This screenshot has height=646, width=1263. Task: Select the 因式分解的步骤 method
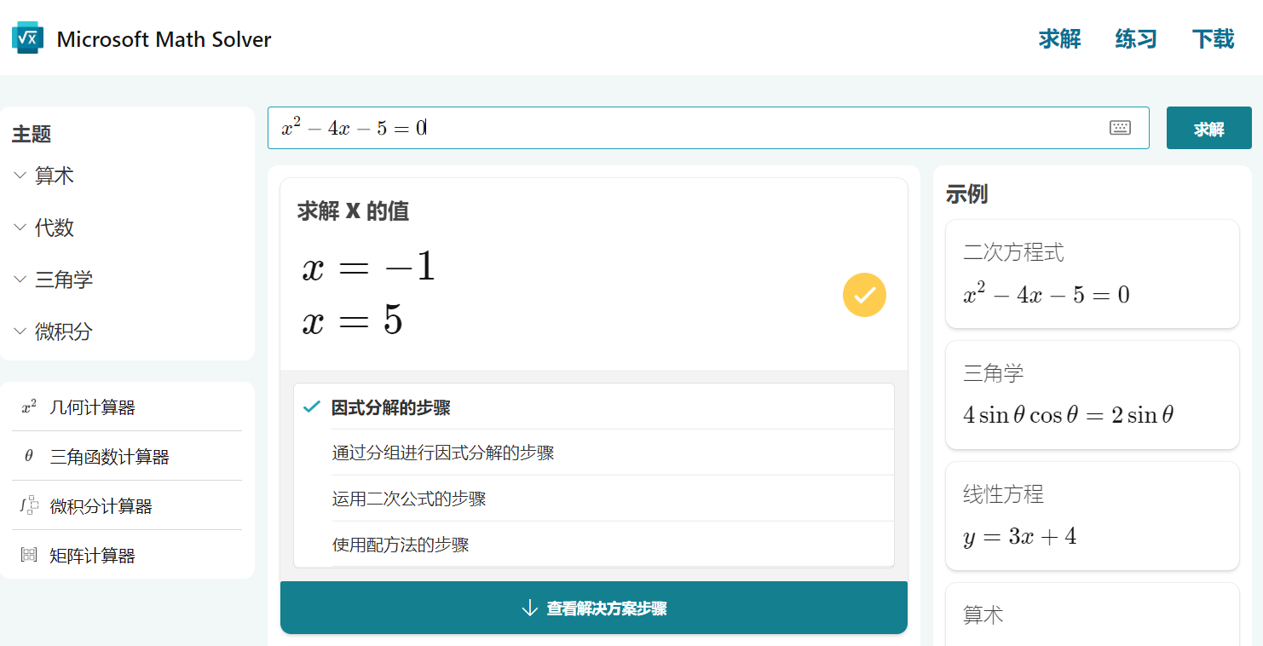tap(594, 407)
